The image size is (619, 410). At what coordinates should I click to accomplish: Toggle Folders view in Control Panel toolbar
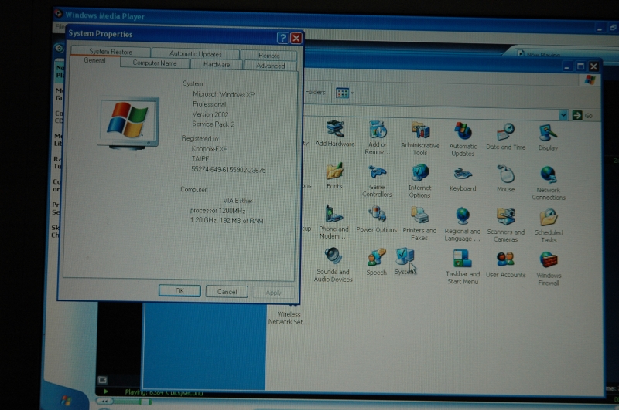(315, 92)
